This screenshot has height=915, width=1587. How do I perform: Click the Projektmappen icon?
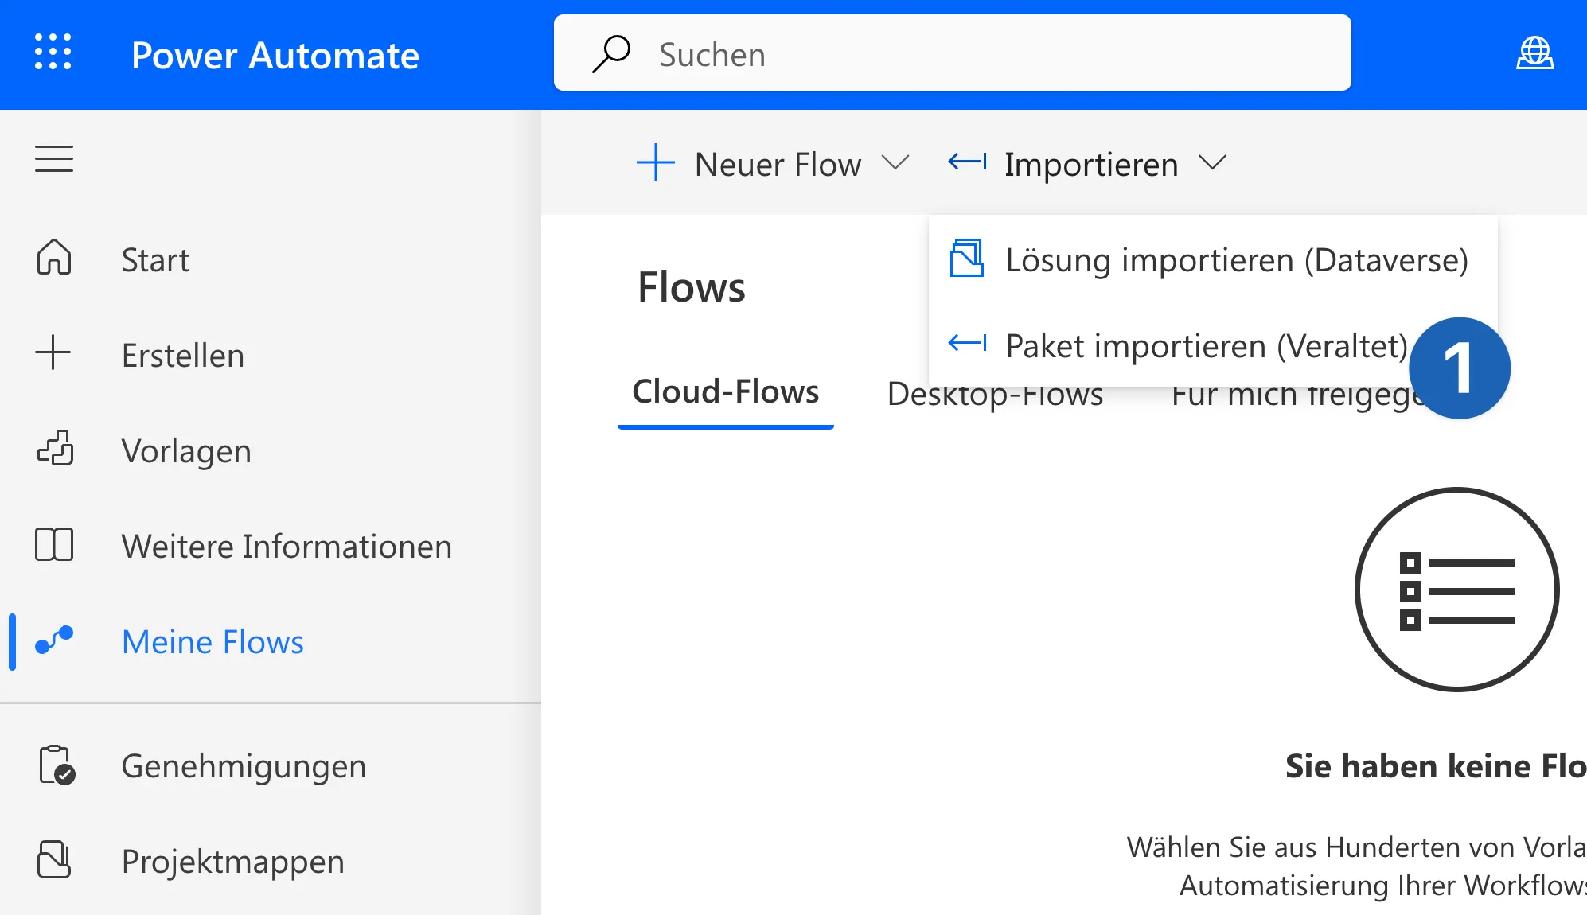coord(54,860)
